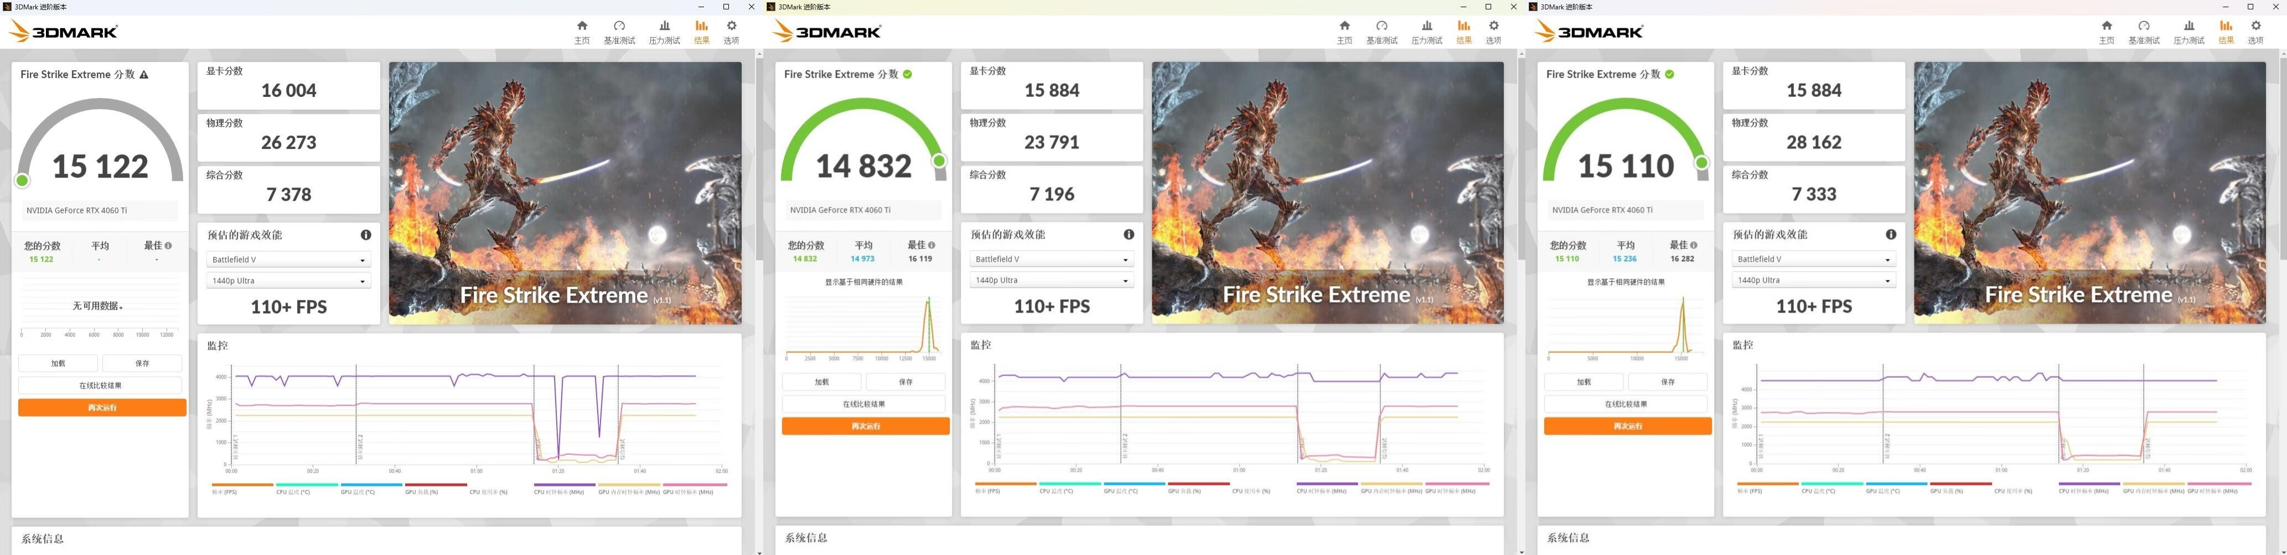Click info icon next to 最佳 in middle window
The image size is (2287, 555).
932,245
